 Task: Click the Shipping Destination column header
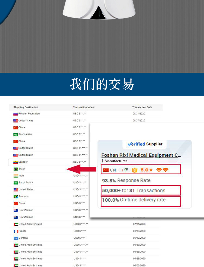point(26,107)
